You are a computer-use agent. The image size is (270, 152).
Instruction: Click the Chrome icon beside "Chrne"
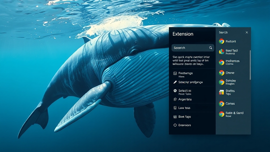[x=221, y=73]
